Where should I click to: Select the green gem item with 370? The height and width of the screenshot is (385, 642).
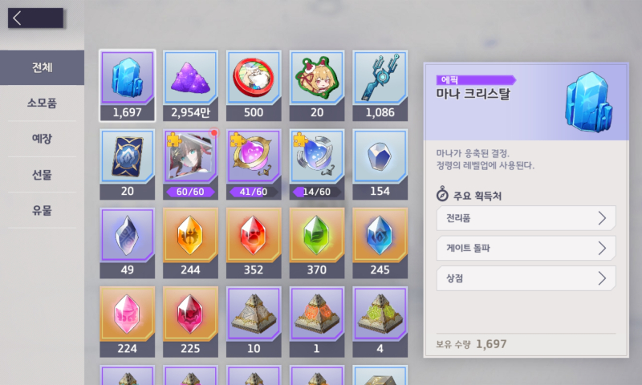click(x=316, y=243)
